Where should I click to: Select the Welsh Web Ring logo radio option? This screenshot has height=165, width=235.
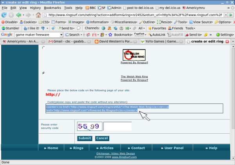[x=43, y=48]
